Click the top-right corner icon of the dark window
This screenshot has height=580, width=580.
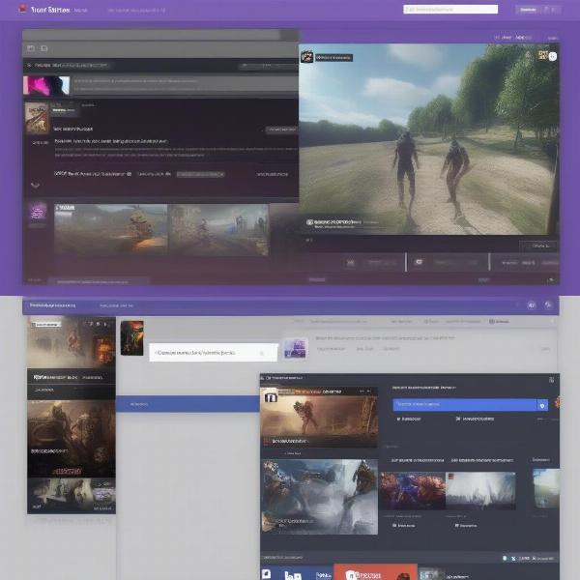pyautogui.click(x=551, y=380)
